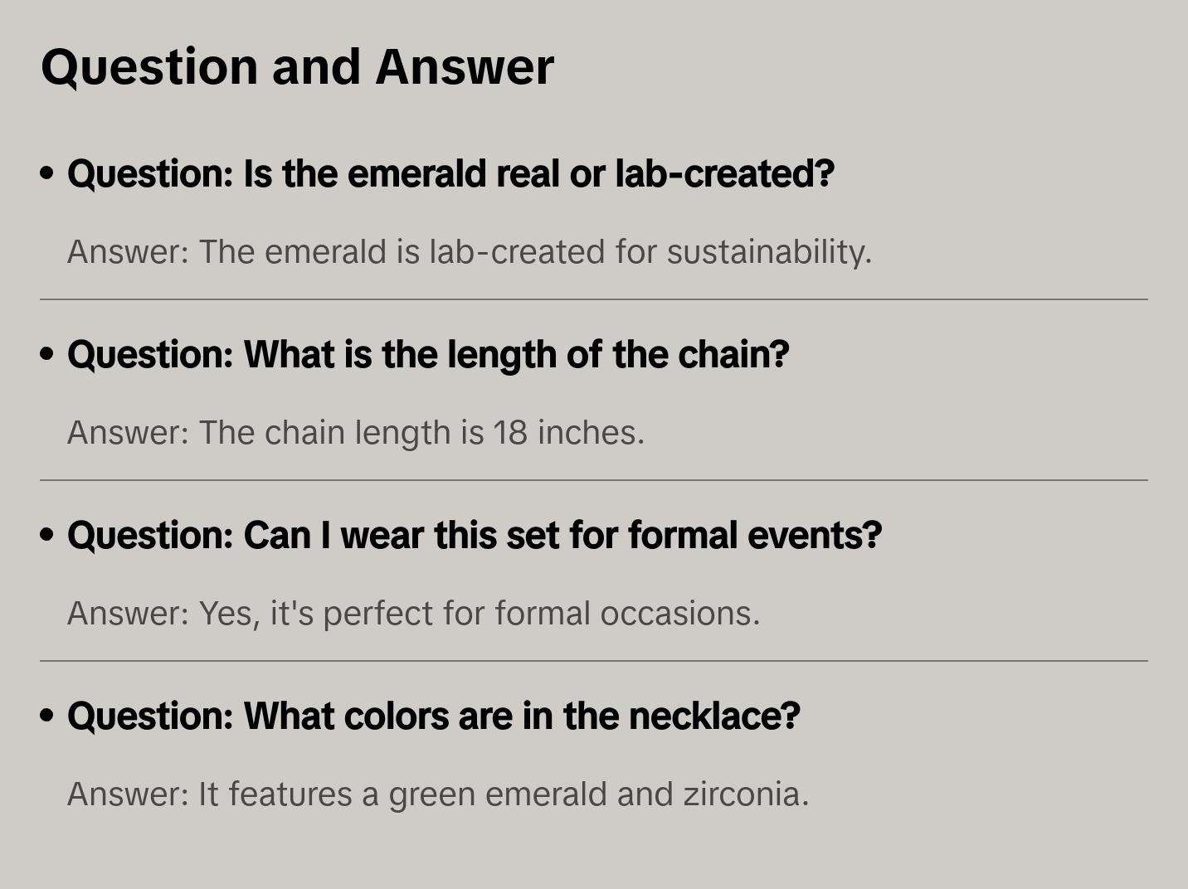Click the 'Answer:' label in the chain length answer
The height and width of the screenshot is (889, 1188).
129,433
